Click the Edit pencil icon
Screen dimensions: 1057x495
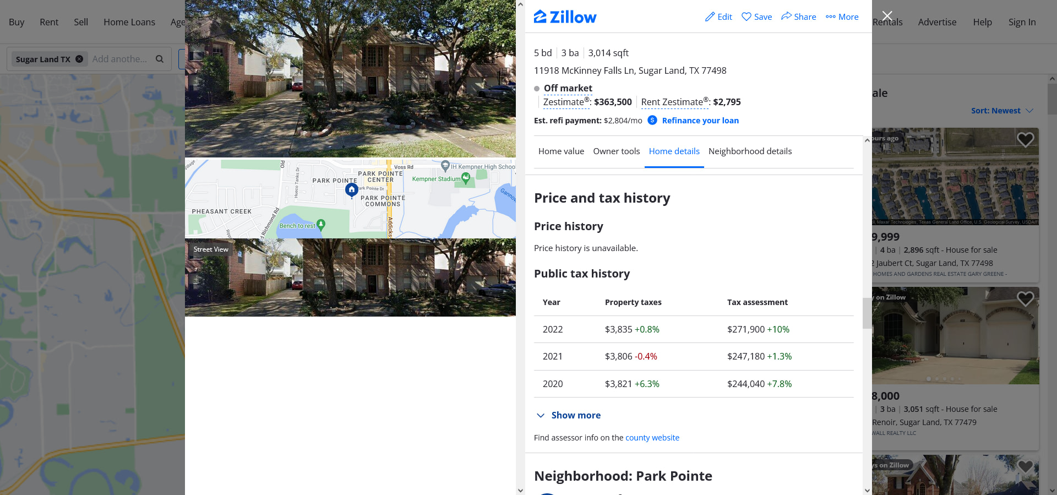[710, 17]
